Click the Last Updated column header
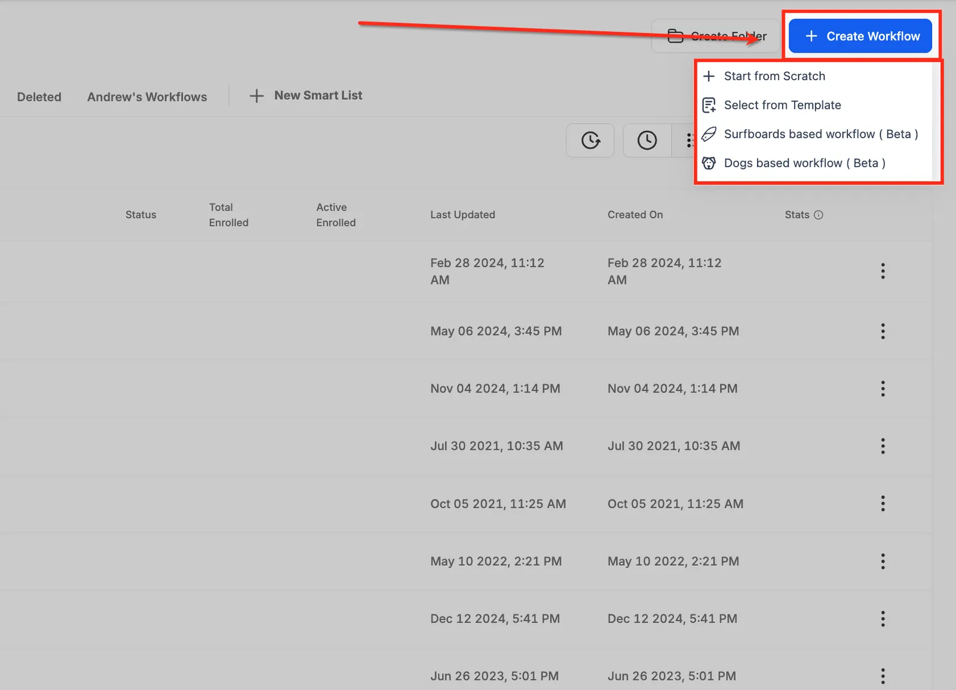 pyautogui.click(x=462, y=214)
